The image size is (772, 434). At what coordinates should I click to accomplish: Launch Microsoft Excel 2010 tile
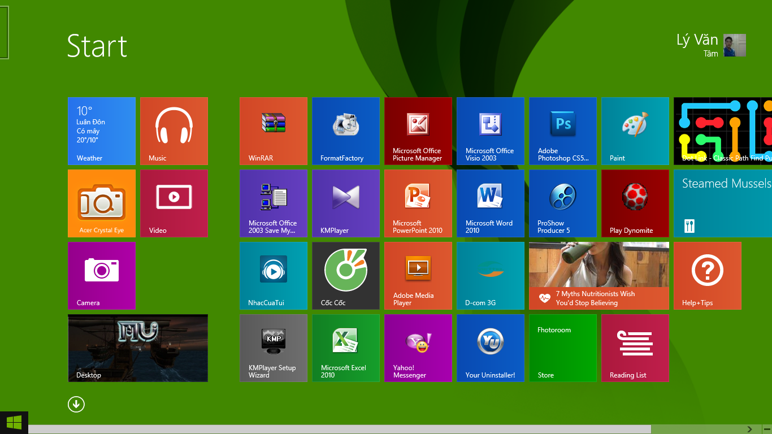pyautogui.click(x=346, y=348)
